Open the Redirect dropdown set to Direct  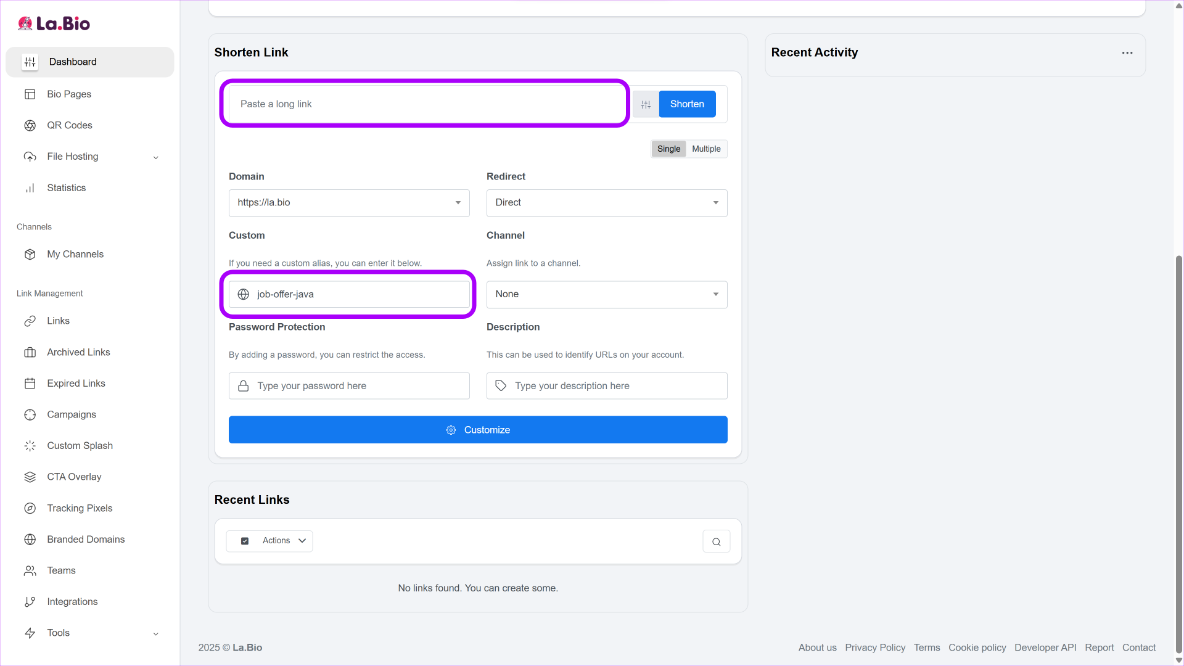606,203
